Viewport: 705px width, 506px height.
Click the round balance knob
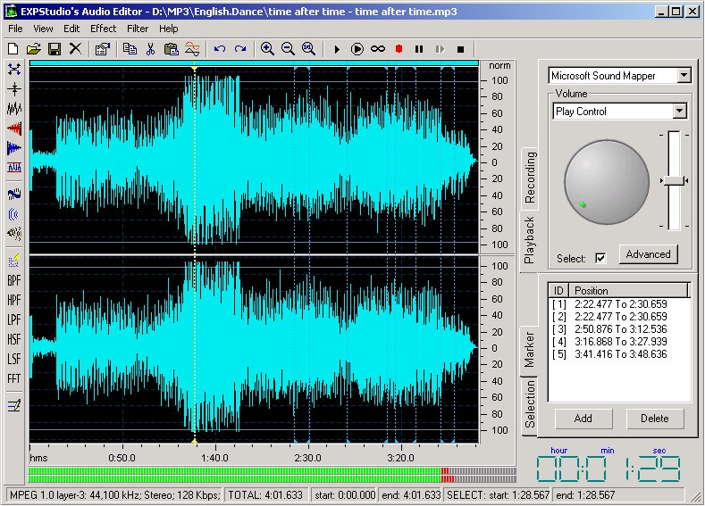coord(607,182)
